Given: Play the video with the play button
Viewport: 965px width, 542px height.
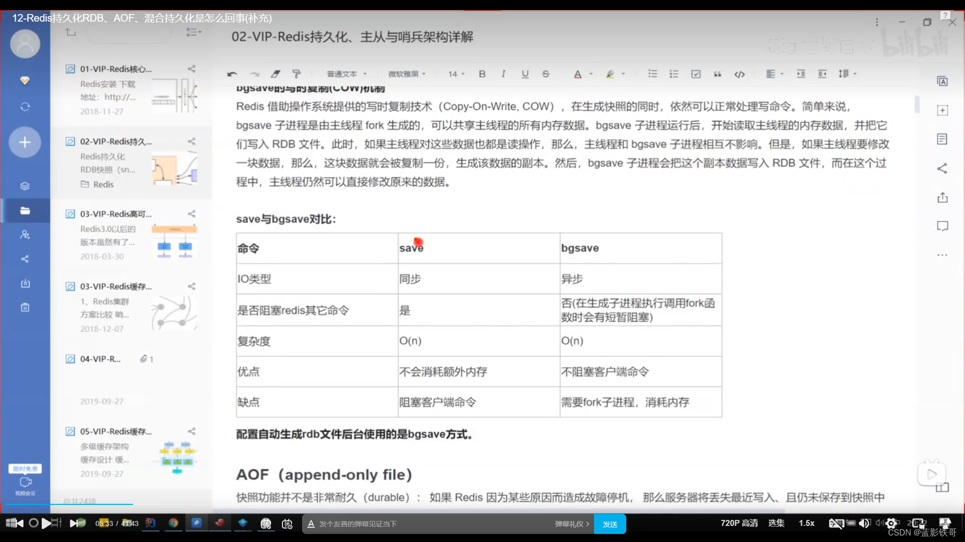Looking at the screenshot, I should (x=46, y=523).
